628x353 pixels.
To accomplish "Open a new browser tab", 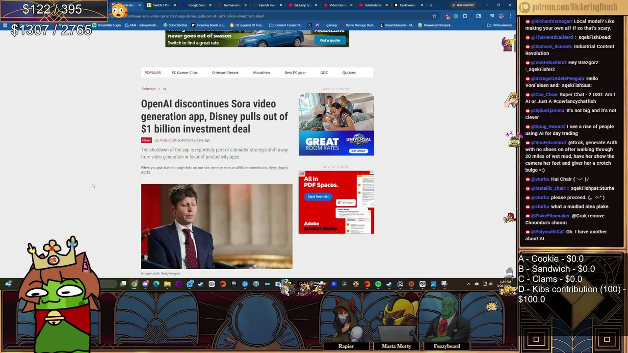I will (x=431, y=5).
